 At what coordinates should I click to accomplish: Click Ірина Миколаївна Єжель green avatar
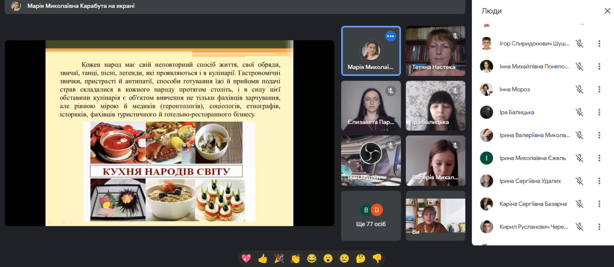click(x=486, y=158)
